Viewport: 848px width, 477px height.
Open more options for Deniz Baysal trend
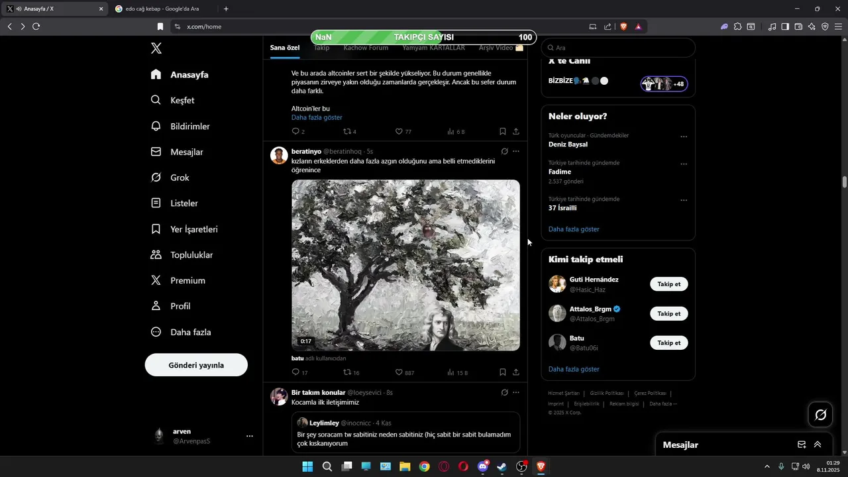click(x=684, y=136)
